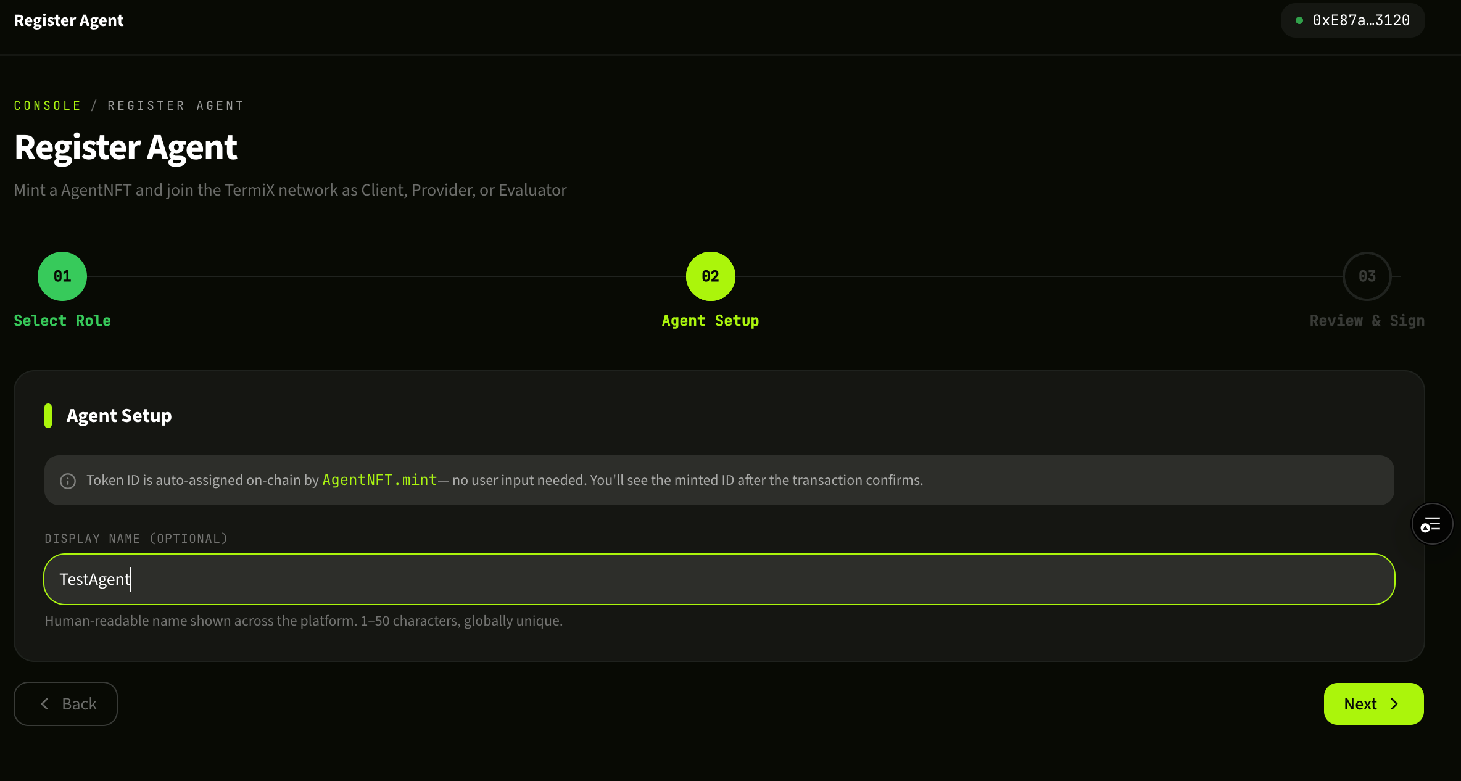Jump to step 03 circle

[x=1367, y=276]
